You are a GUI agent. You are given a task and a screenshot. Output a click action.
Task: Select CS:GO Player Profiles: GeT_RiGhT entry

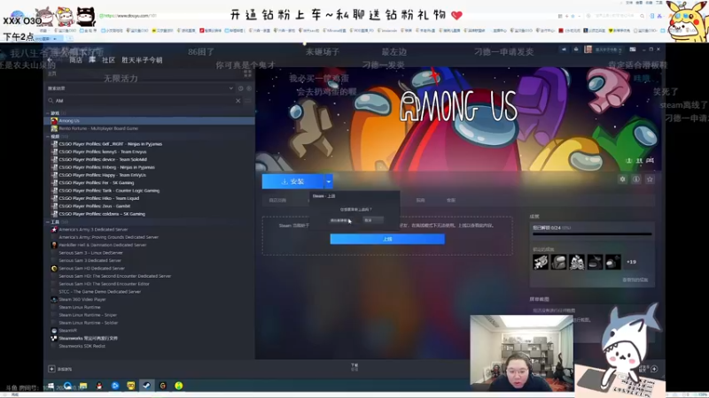point(149,144)
